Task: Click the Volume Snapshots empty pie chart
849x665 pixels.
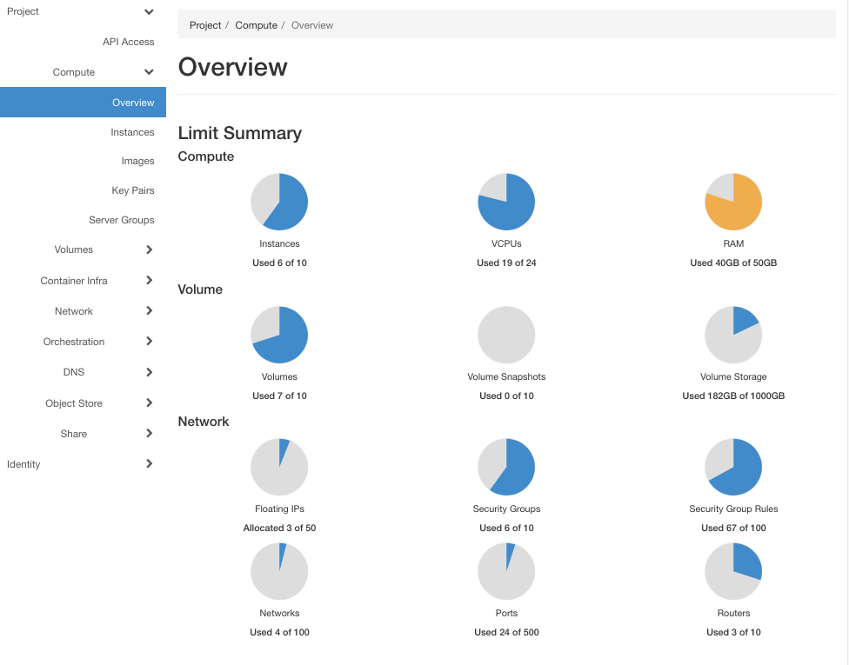Action: pos(506,335)
